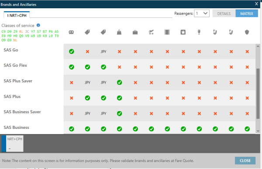262x169 pixels.
Task: Click the airplane with sparkles icon header
Action: 151,32
